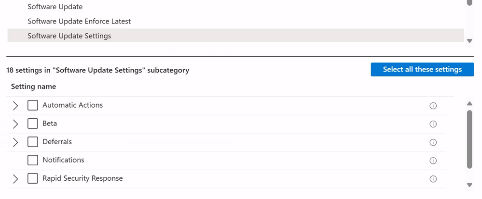Enable the Beta setting checkbox
Screen dimensions: 482x199
(x=33, y=124)
